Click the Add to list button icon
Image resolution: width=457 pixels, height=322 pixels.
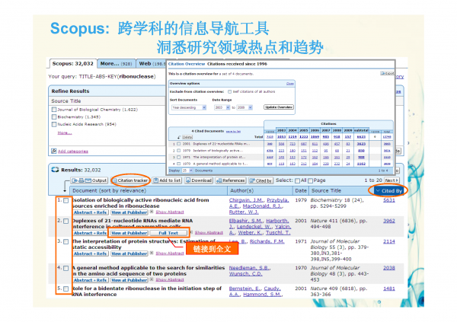156,180
